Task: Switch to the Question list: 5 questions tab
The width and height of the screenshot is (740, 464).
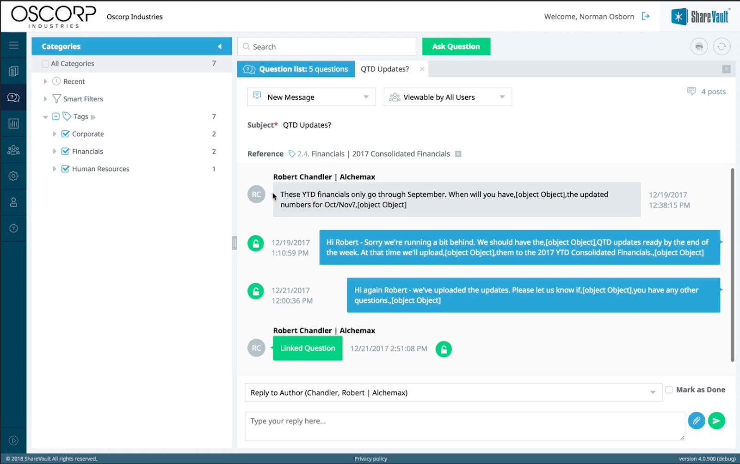Action: tap(296, 69)
